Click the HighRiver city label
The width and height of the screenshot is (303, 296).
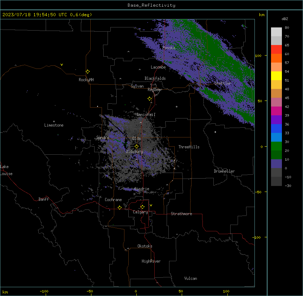tap(151, 261)
